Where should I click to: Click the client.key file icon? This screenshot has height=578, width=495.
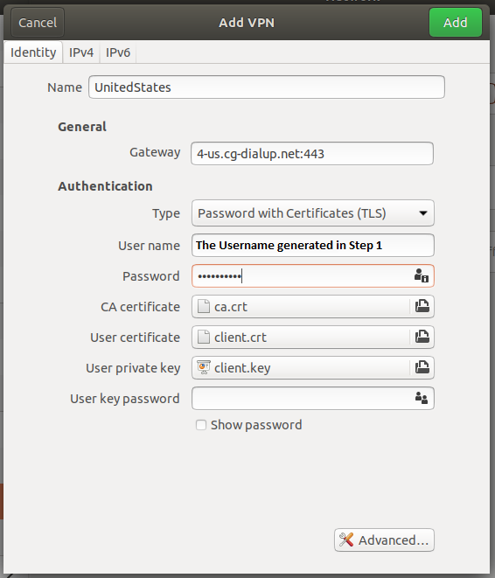(x=204, y=367)
